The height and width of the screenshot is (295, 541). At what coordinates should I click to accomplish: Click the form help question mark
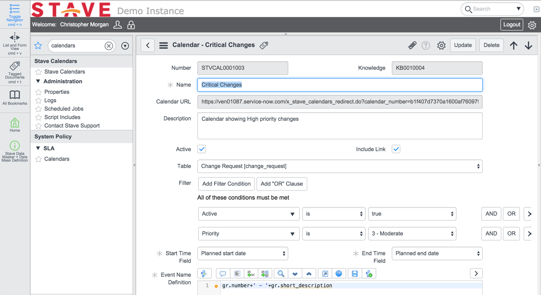[x=426, y=45]
